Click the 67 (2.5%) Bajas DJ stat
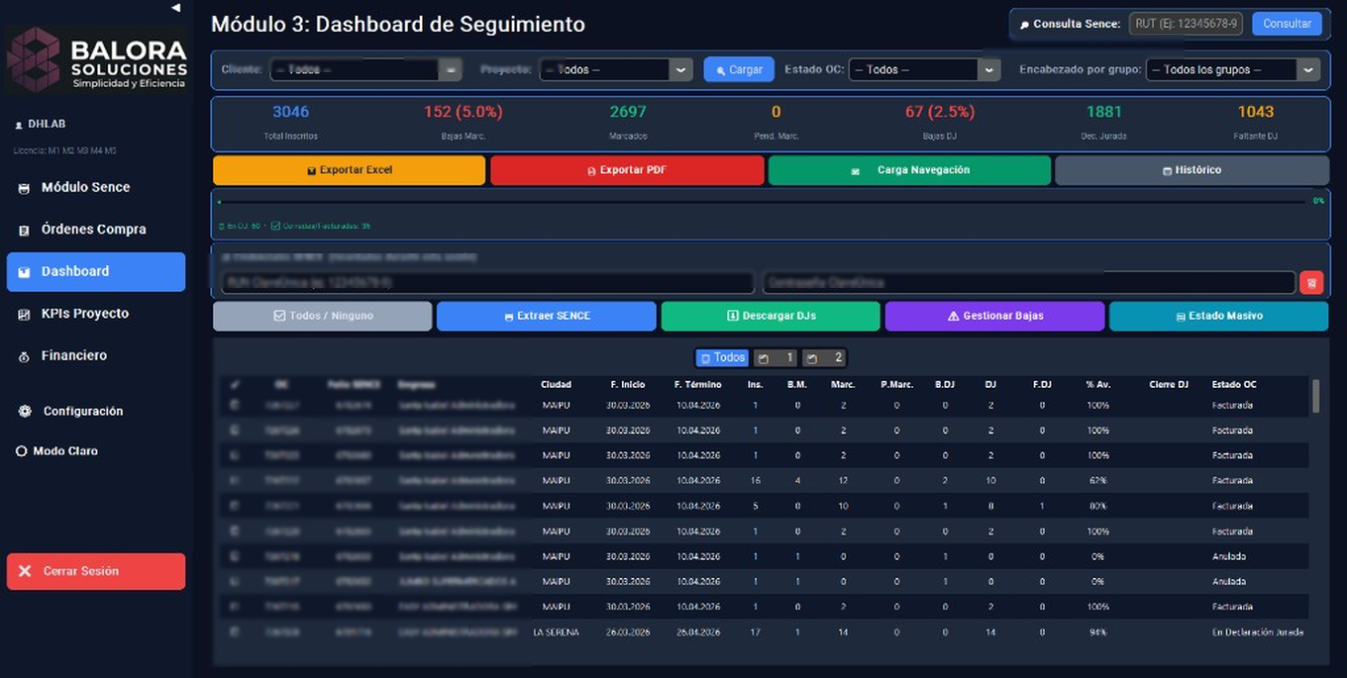Viewport: 1347px width, 678px height. 940,122
